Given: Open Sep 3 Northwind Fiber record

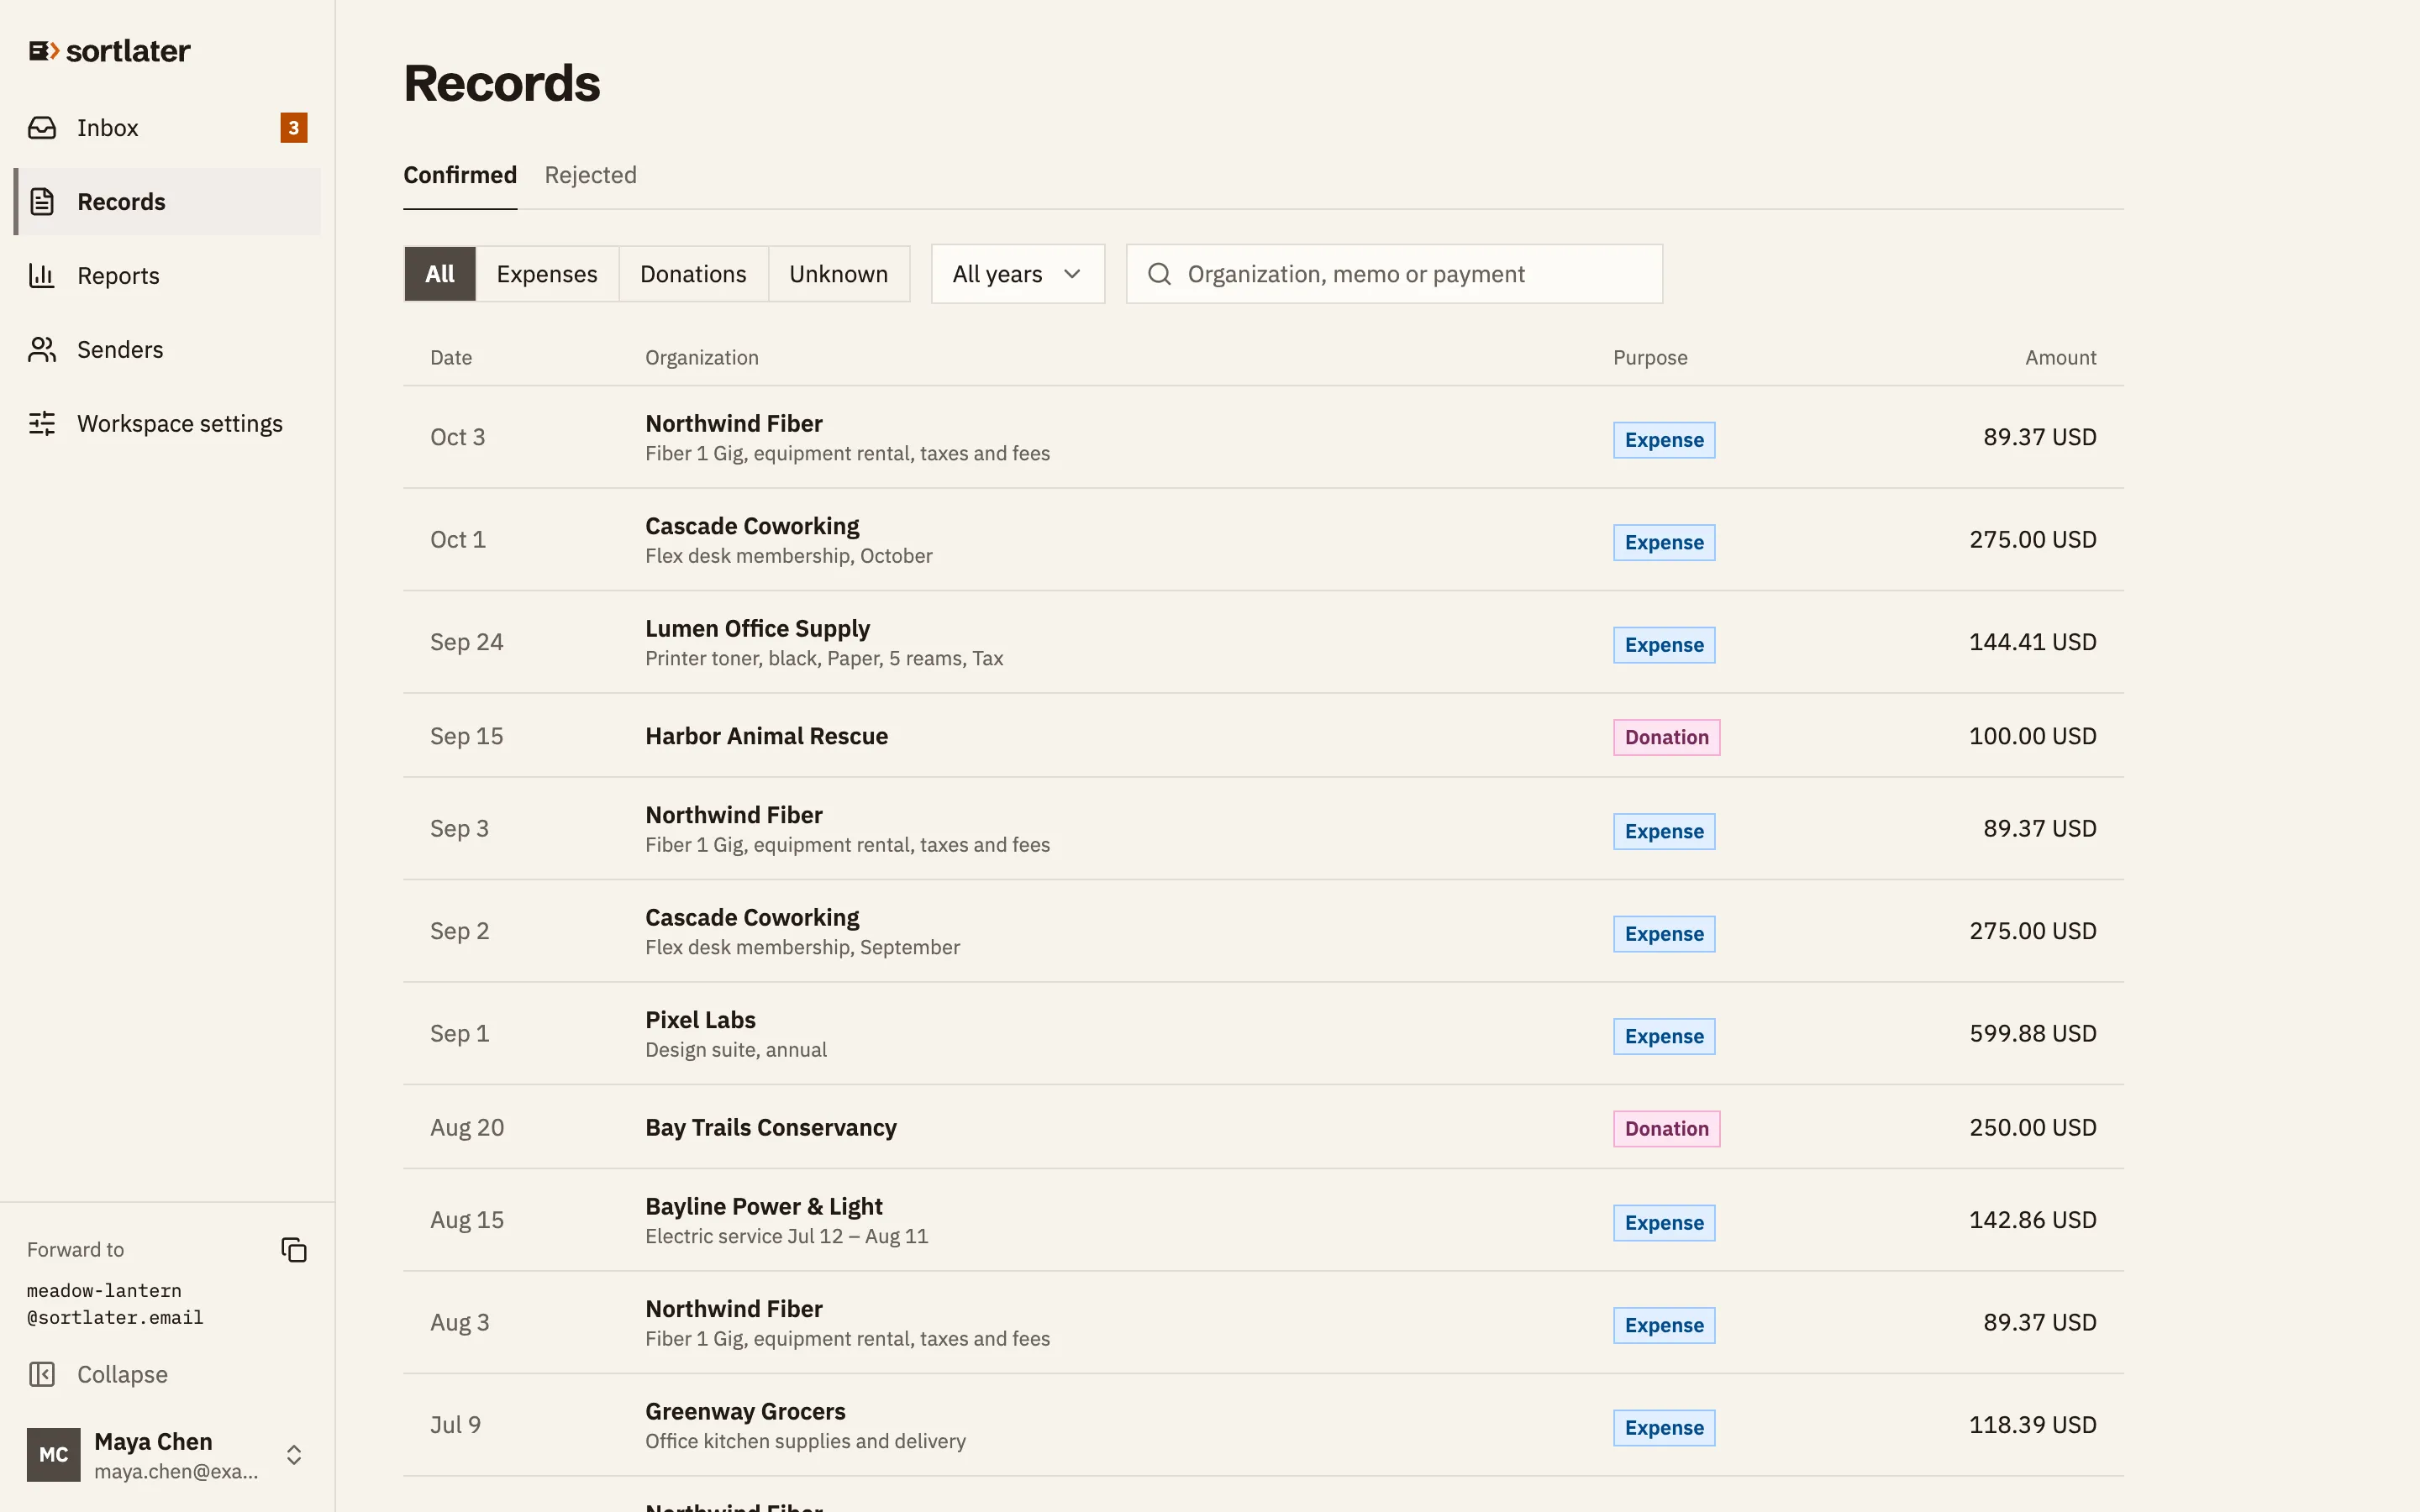Looking at the screenshot, I should point(1263,829).
